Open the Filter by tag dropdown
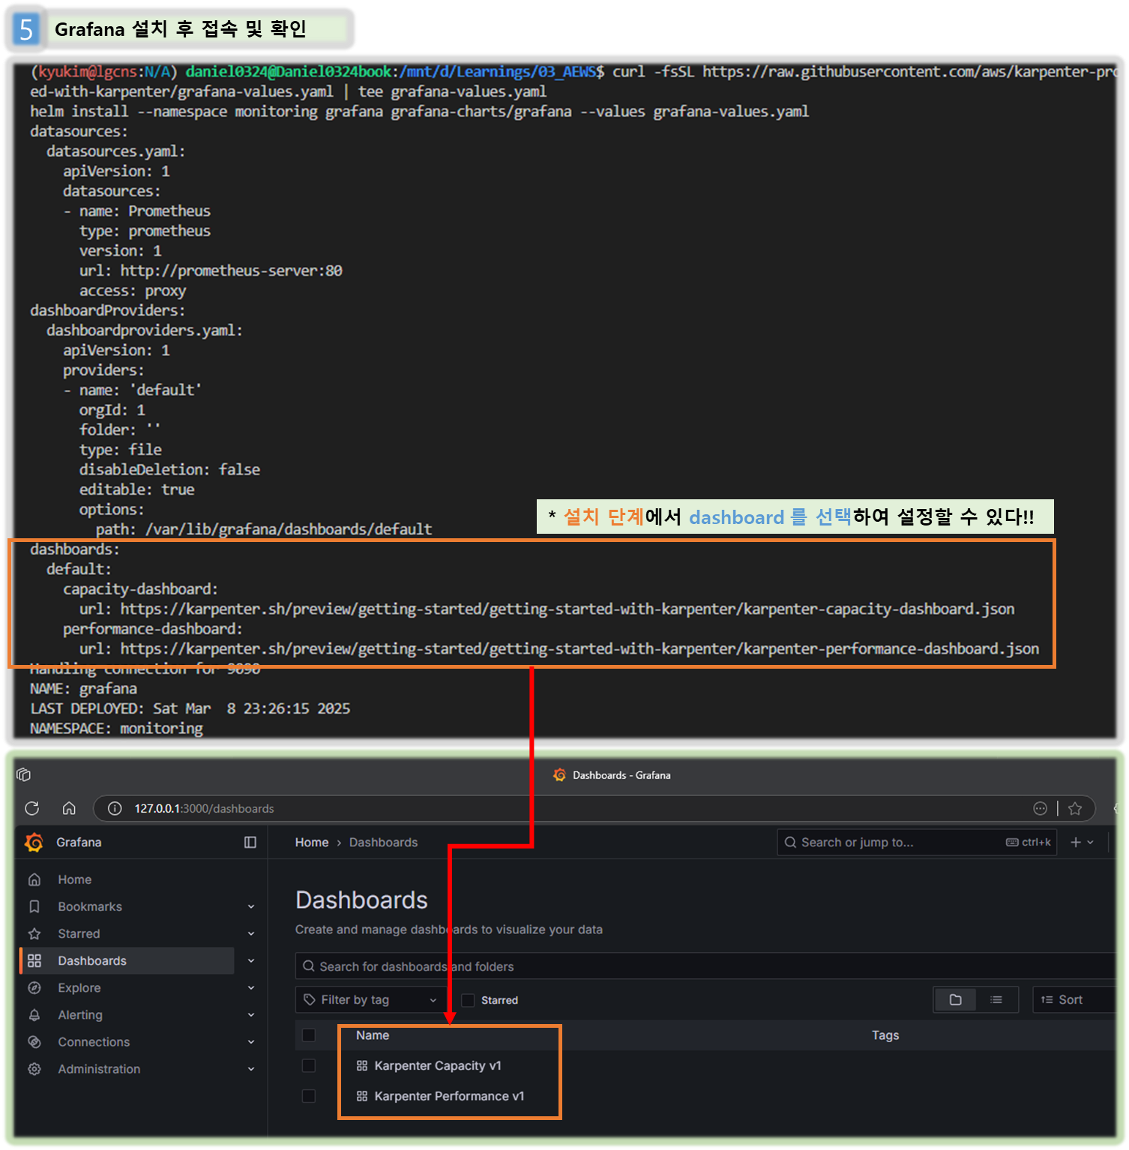Viewport: 1129px width, 1150px height. point(372,999)
